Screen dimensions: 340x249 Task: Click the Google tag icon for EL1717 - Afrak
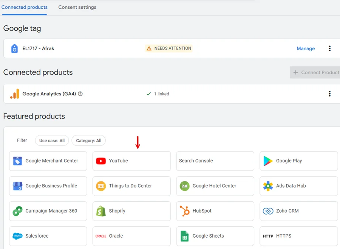click(x=14, y=48)
